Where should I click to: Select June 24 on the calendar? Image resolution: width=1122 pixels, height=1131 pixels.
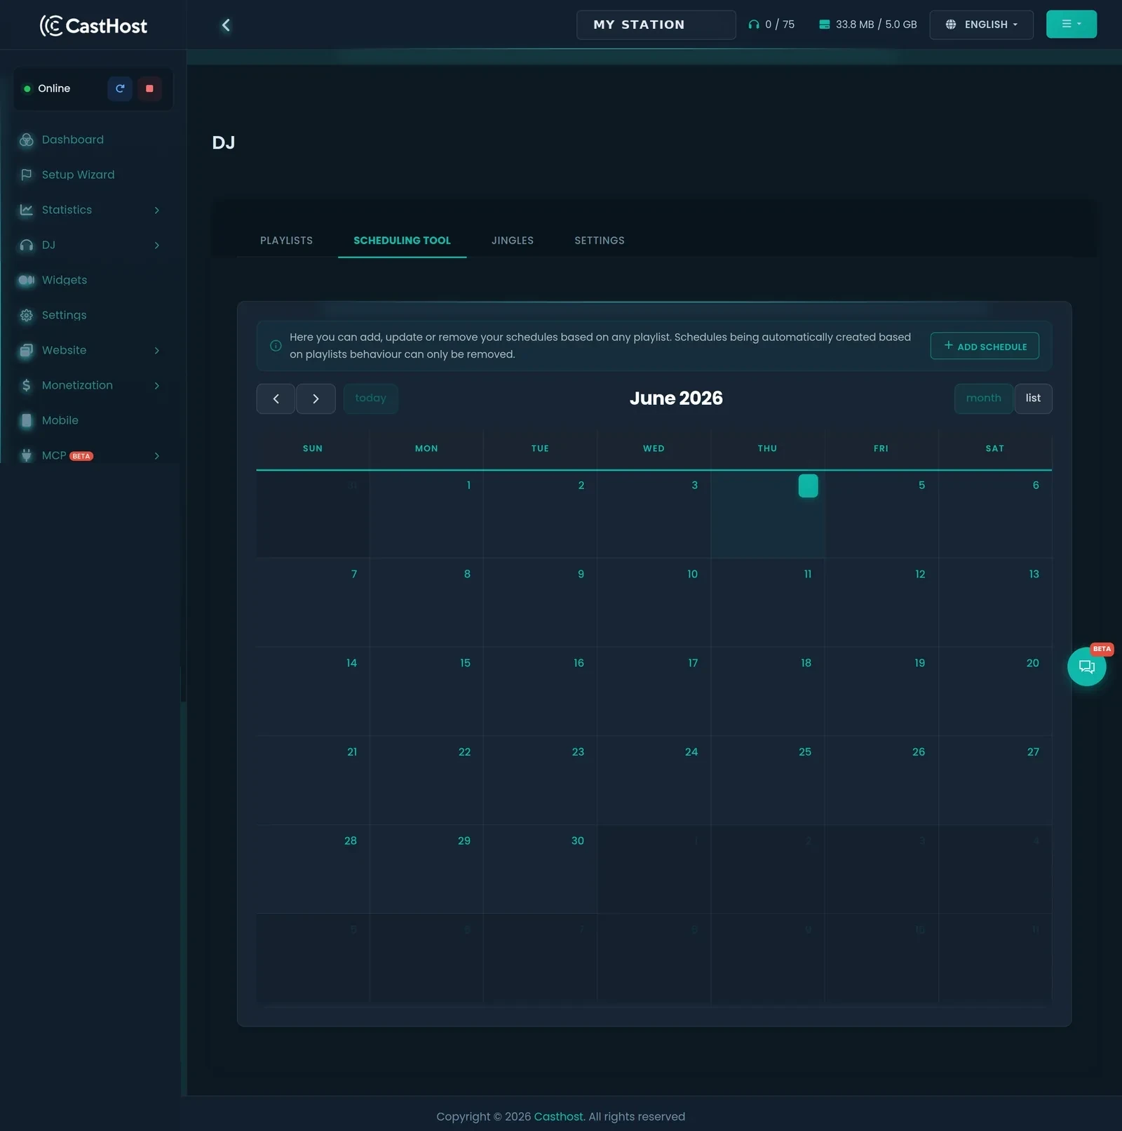[654, 780]
